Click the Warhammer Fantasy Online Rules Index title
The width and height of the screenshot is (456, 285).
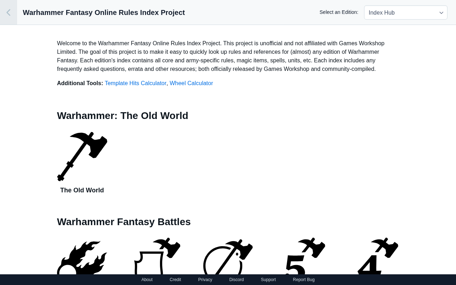tap(104, 12)
